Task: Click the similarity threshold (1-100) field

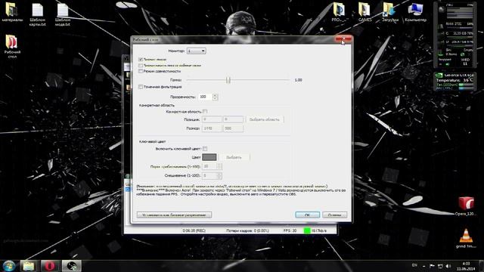Action: pyautogui.click(x=209, y=166)
